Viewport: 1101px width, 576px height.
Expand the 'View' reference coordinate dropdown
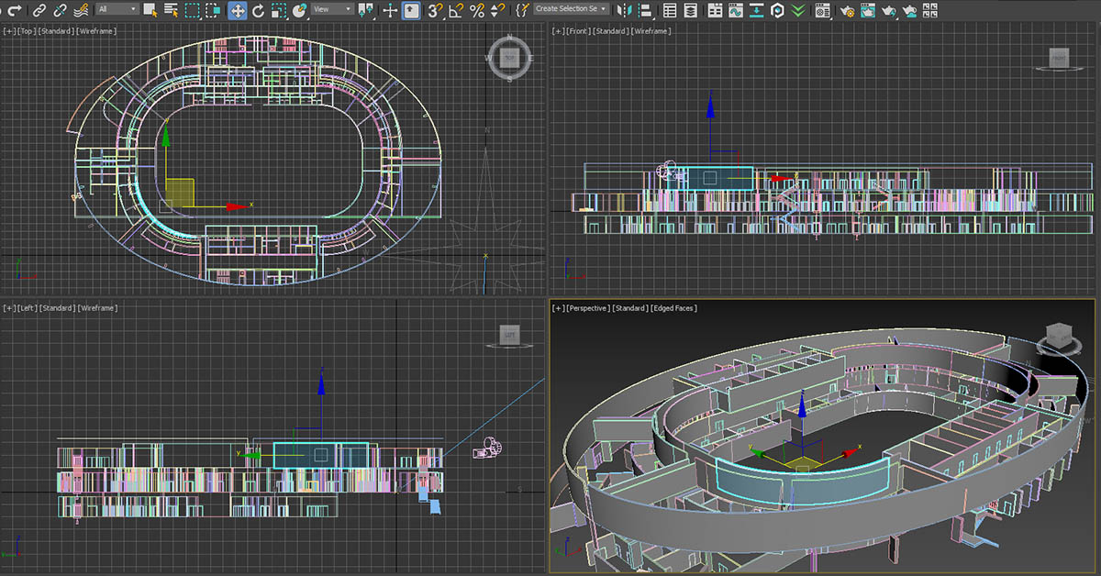click(x=331, y=9)
